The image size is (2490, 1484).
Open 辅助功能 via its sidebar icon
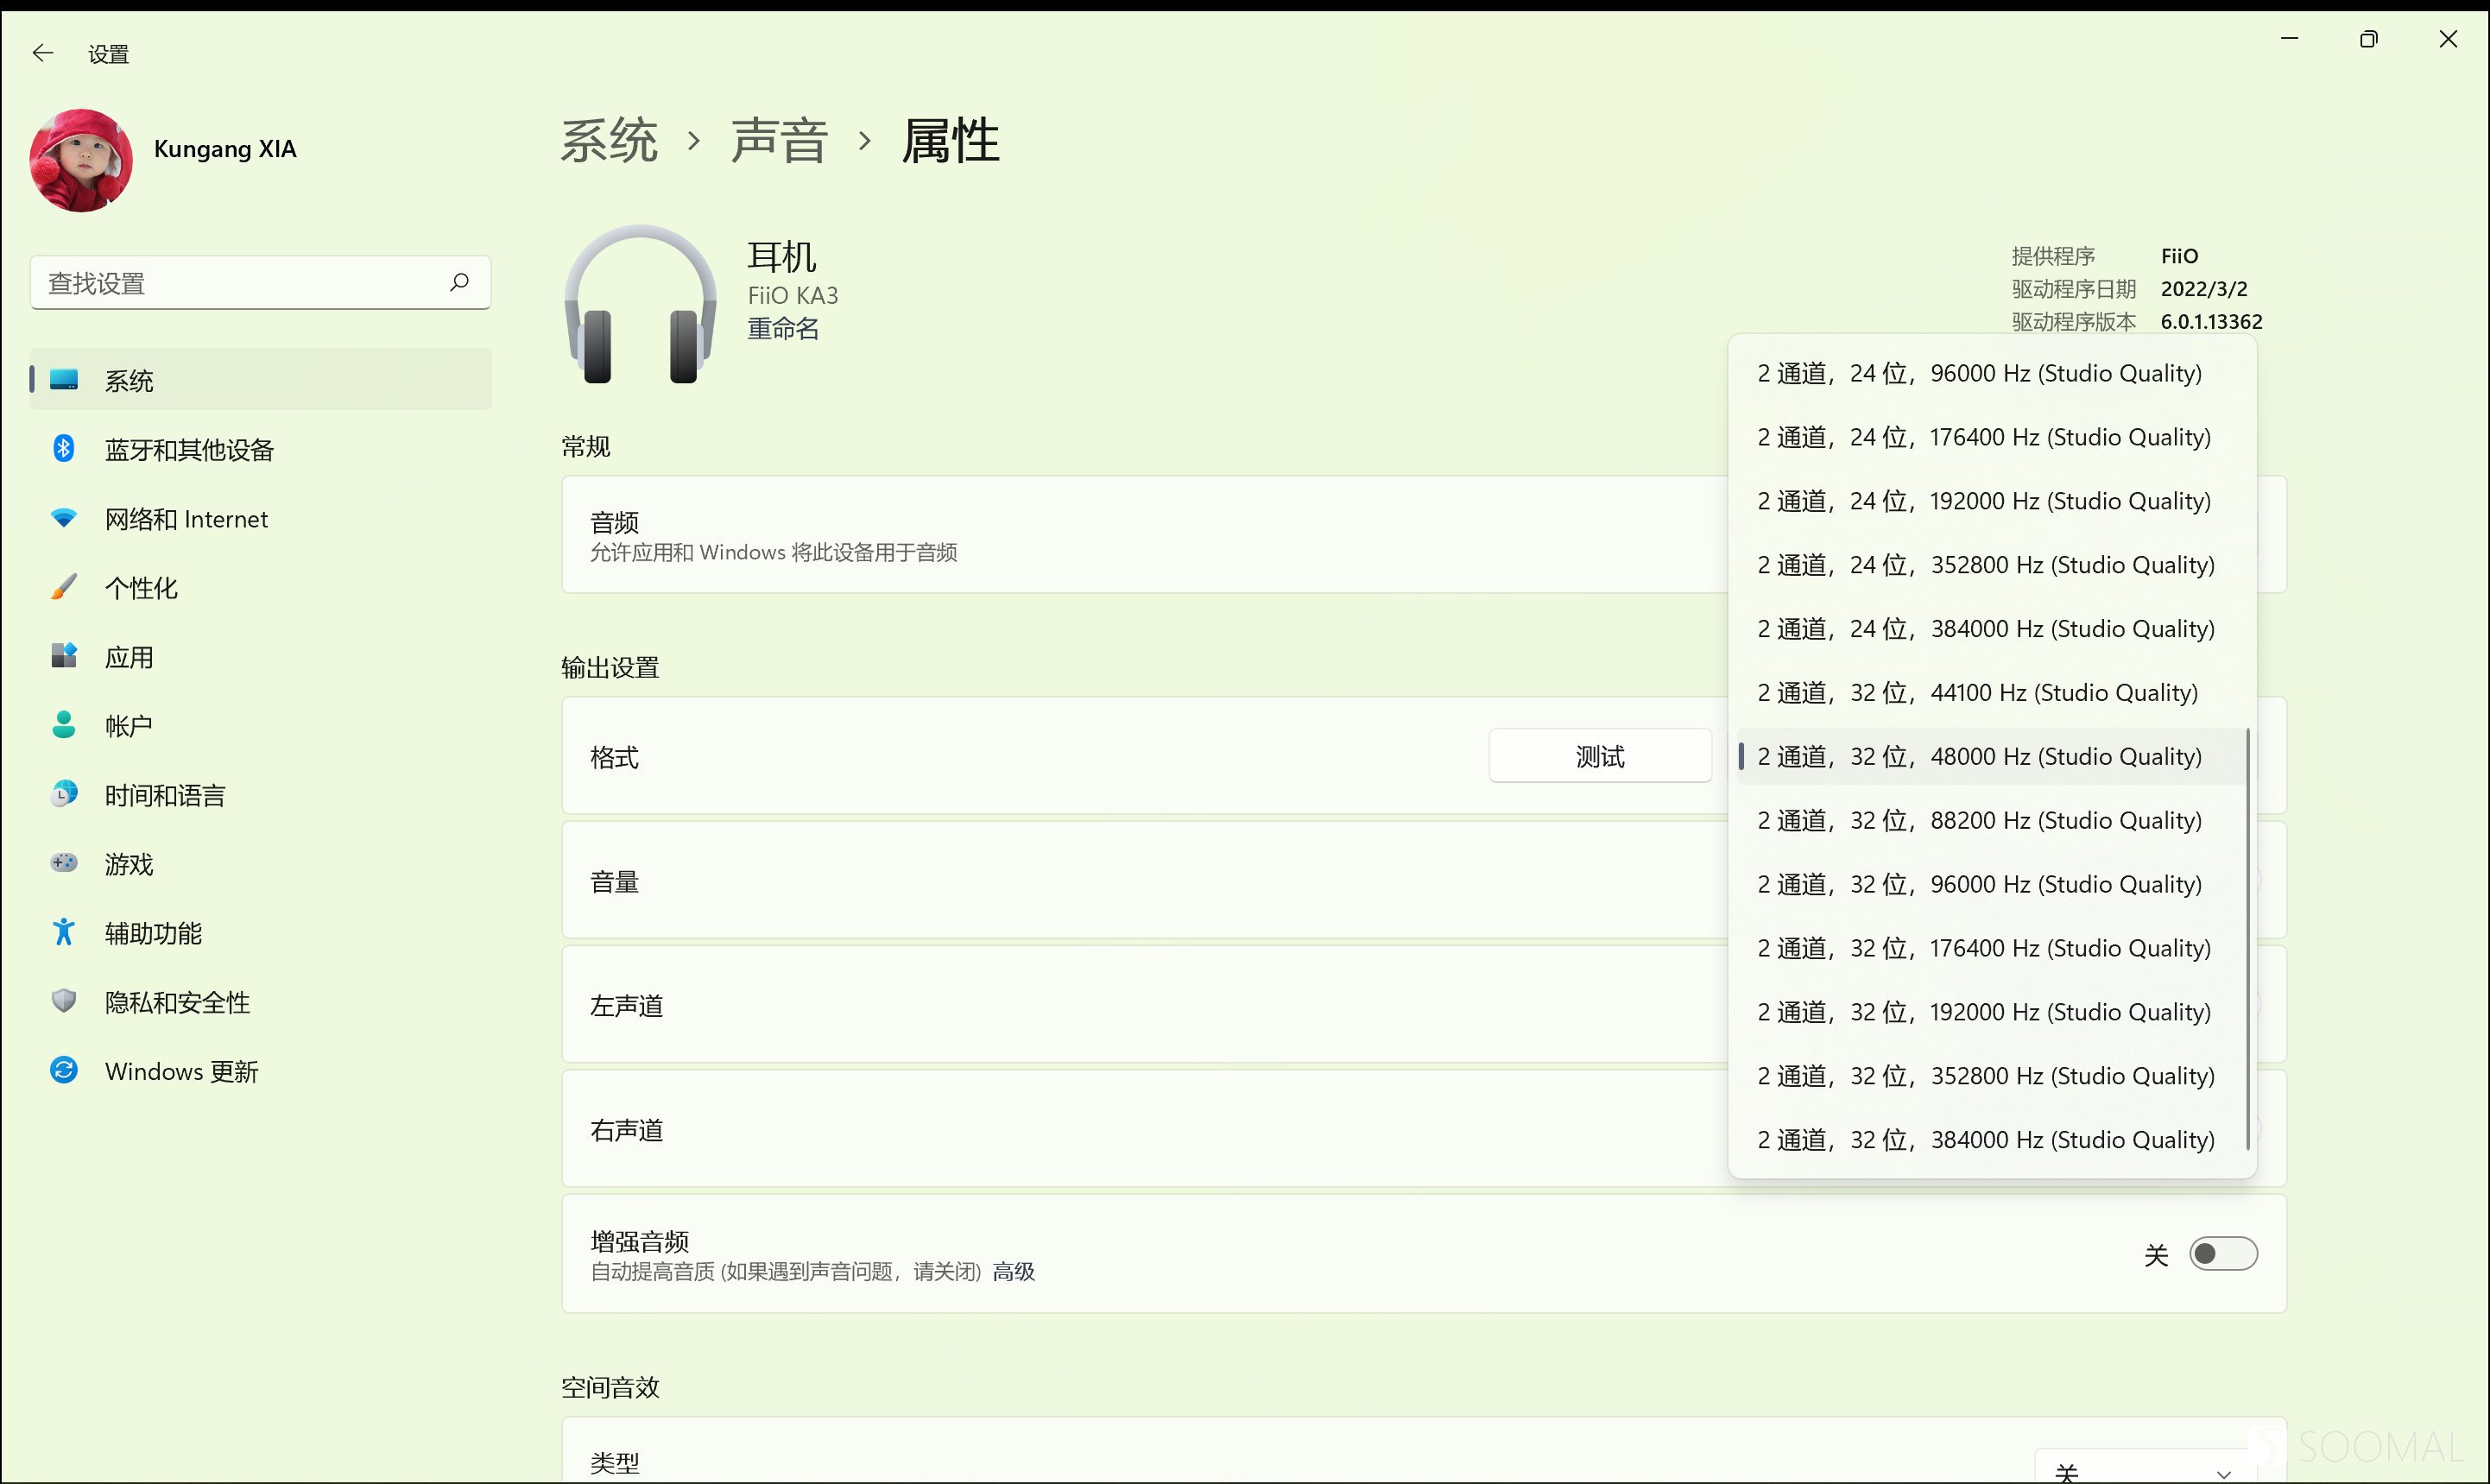(x=63, y=932)
